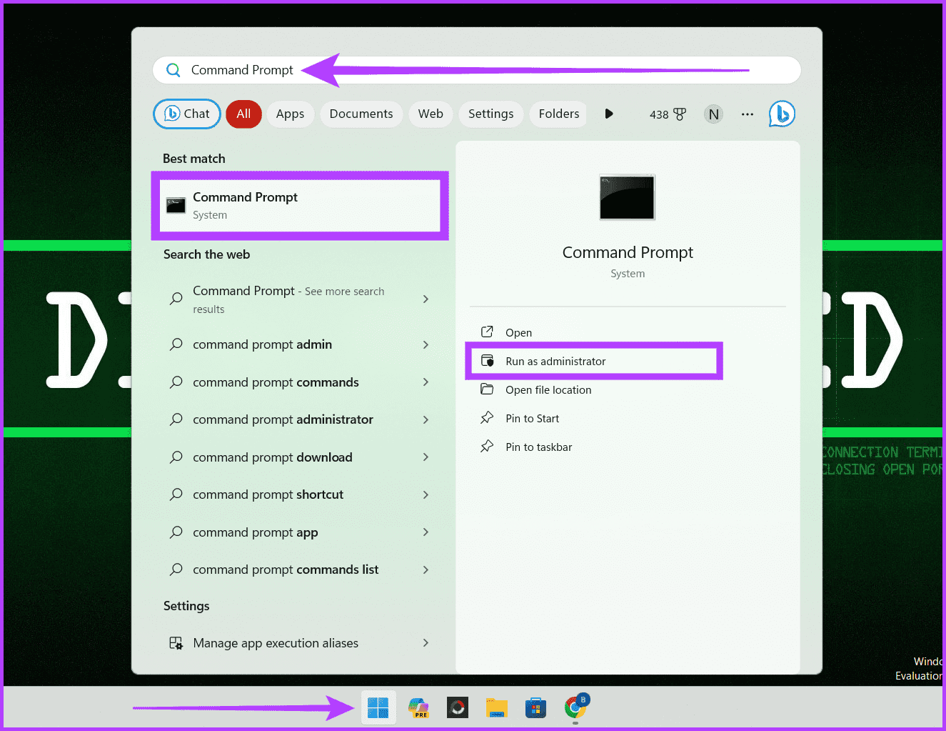Expand chevron for 'See more search results' row
The height and width of the screenshot is (731, 946).
(x=426, y=299)
